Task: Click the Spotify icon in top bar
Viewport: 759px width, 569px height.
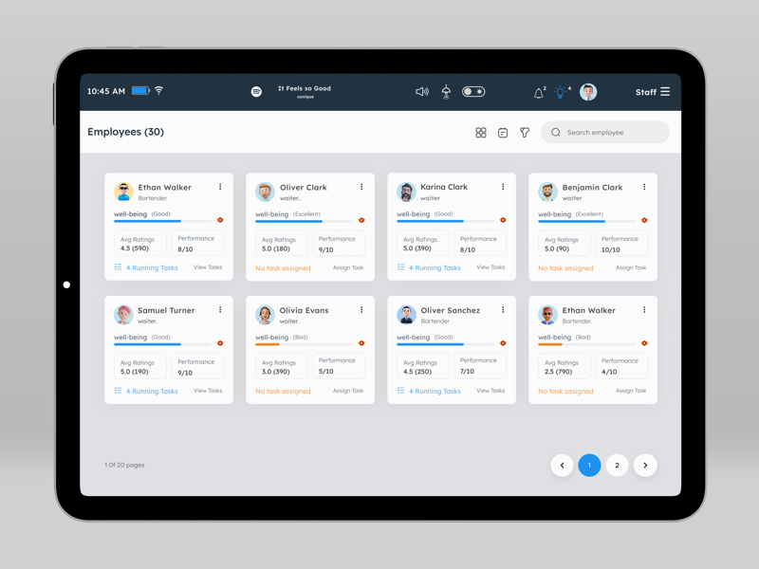Action: click(256, 92)
